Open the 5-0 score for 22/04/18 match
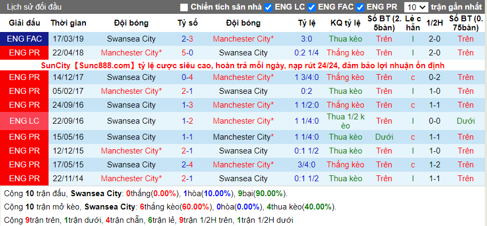Screen dimensions: 487x226 [x=188, y=53]
